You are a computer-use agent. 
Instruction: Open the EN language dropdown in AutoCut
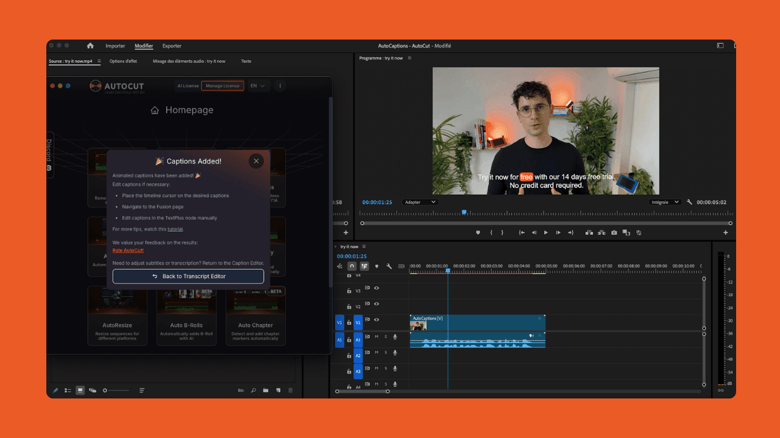[258, 86]
